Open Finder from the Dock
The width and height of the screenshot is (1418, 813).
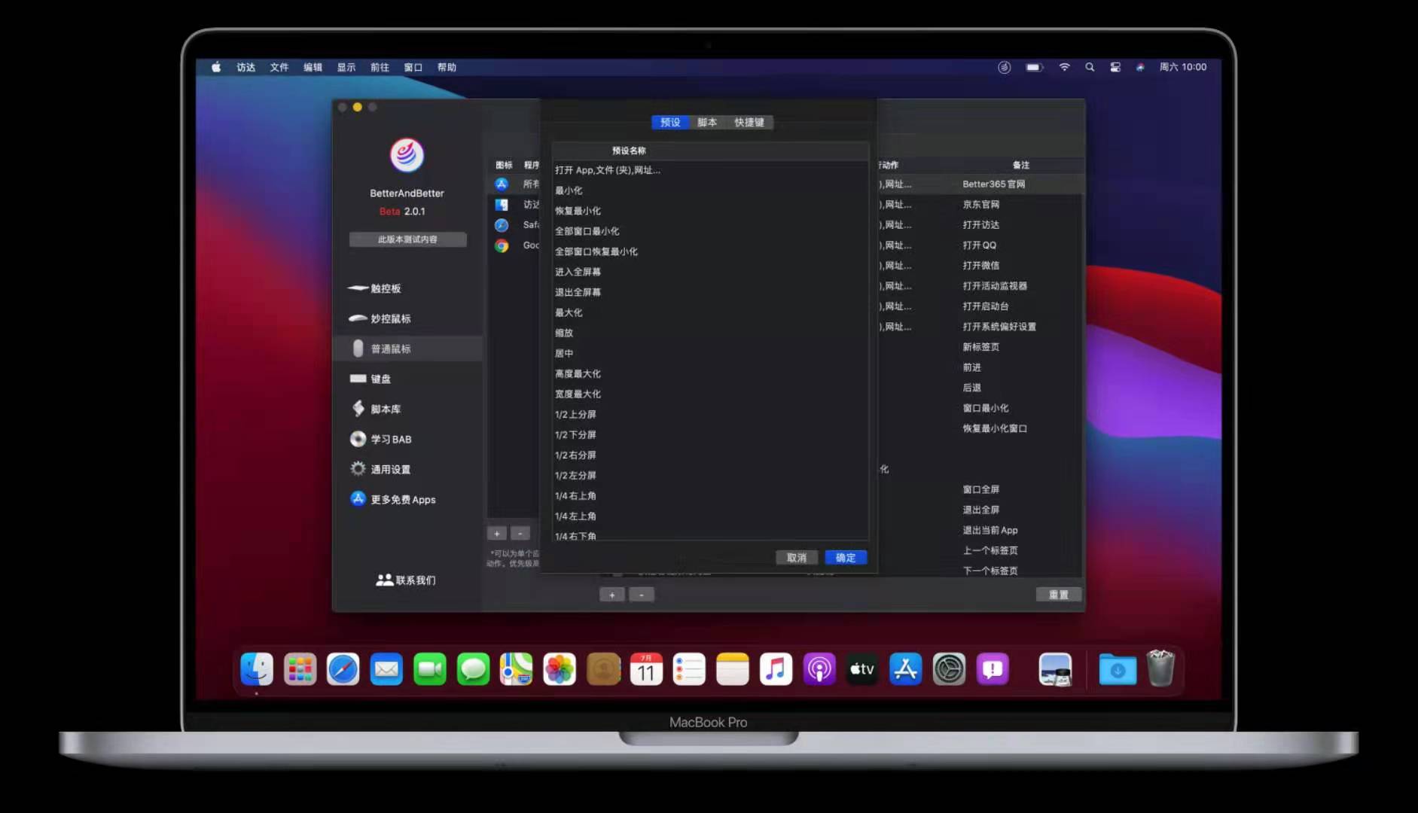coord(257,668)
